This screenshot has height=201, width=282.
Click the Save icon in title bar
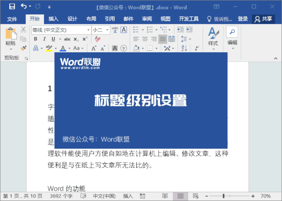pyautogui.click(x=12, y=7)
